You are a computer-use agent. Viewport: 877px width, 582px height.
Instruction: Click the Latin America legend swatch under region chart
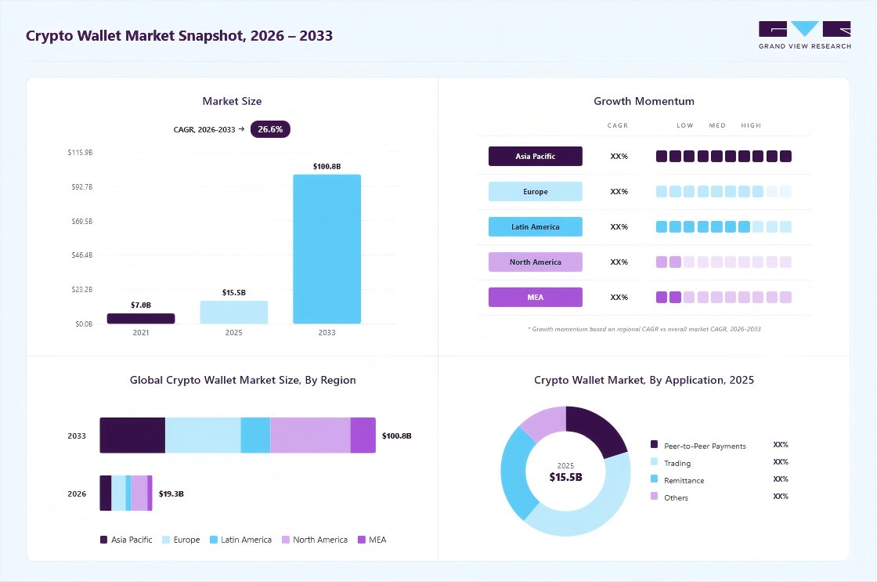[213, 540]
